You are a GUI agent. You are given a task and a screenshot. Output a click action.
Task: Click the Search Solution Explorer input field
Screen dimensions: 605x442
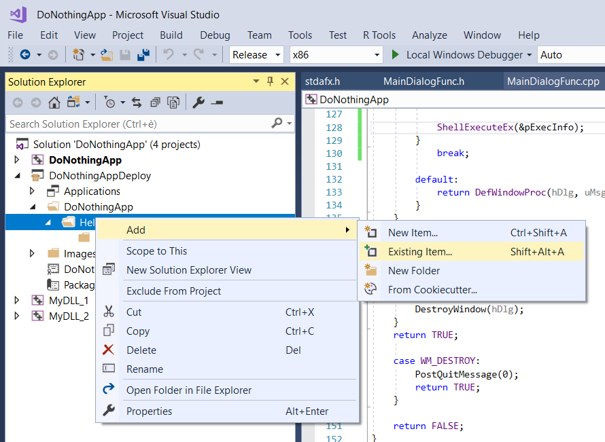click(x=139, y=124)
